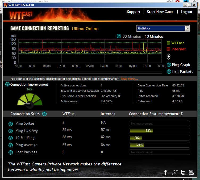Click the 39.78 kB bytes received value
The height and width of the screenshot is (180, 200).
[x=178, y=96]
